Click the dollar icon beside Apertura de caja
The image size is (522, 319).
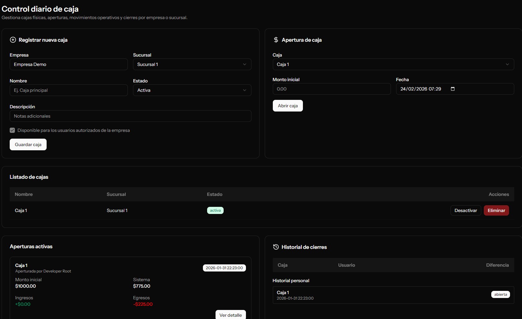click(x=276, y=40)
